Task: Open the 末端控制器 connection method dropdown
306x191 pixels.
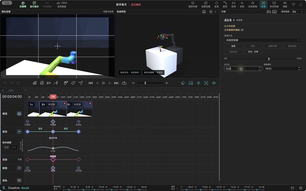Action: [263, 40]
